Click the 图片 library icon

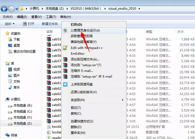tap(10, 75)
